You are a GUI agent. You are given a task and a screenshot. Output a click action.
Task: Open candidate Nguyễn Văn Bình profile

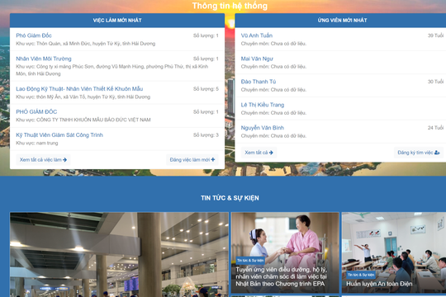point(263,128)
